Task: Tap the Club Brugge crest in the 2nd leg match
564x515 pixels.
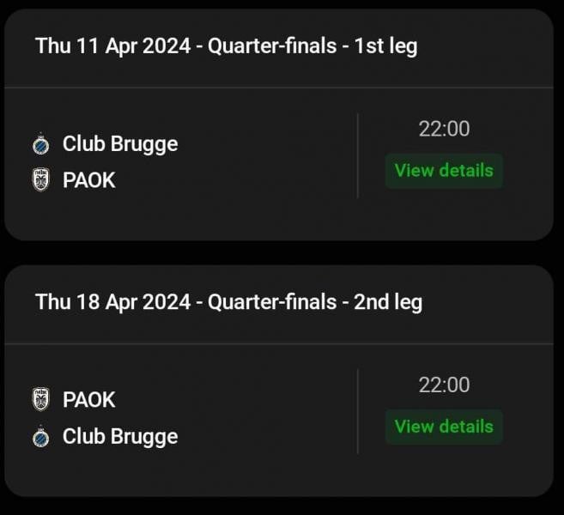Action: (x=40, y=436)
